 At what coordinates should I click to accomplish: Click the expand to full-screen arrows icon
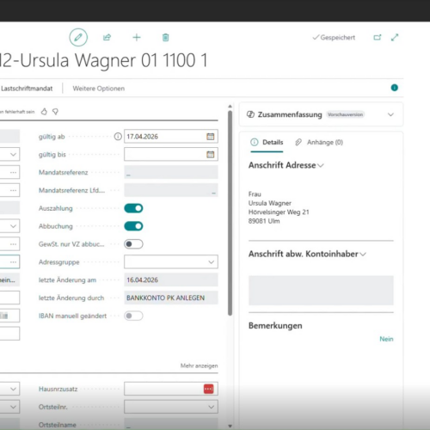[x=395, y=38]
